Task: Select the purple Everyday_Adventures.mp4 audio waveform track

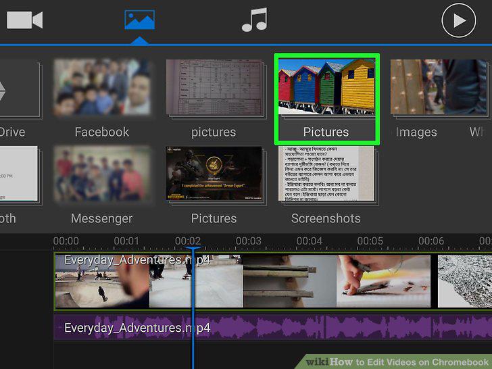Action: (x=273, y=328)
